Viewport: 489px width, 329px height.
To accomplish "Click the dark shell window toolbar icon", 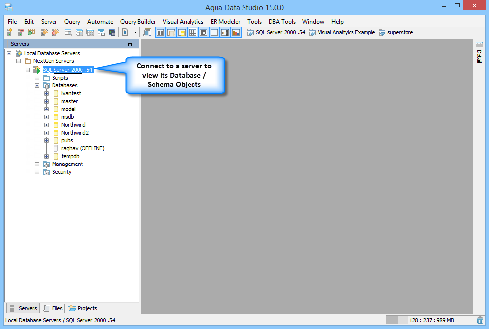I will tap(112, 32).
